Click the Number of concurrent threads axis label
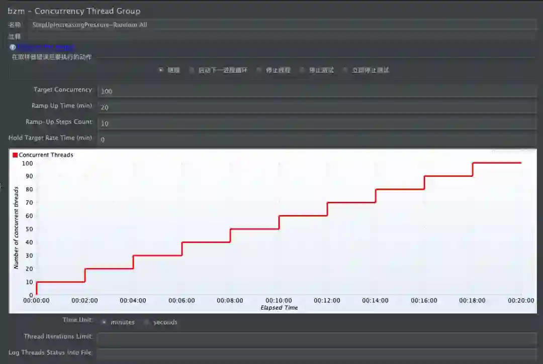543x364 pixels. (x=16, y=228)
